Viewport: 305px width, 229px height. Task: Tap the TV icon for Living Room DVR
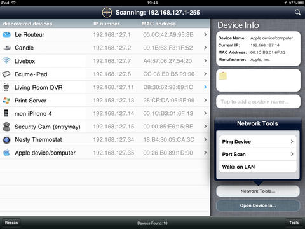(x=6, y=87)
